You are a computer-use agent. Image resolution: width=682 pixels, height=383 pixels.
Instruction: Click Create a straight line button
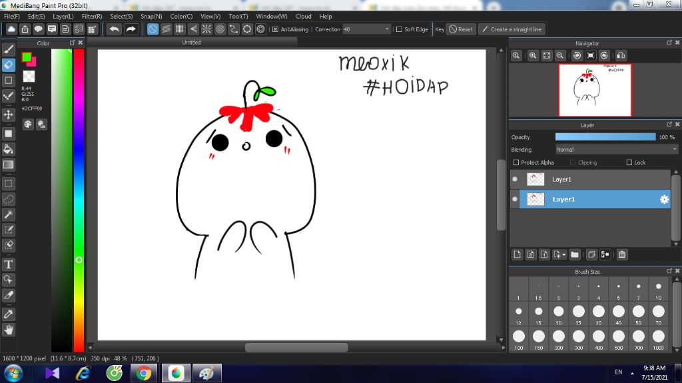[x=512, y=29]
